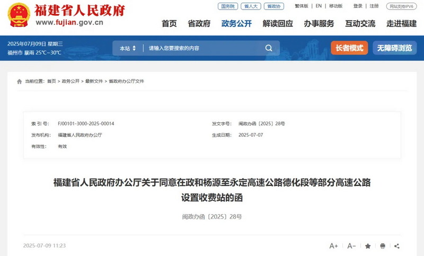Open the 办事服务 menu item
Viewport: 424px width, 256px height.
point(319,24)
